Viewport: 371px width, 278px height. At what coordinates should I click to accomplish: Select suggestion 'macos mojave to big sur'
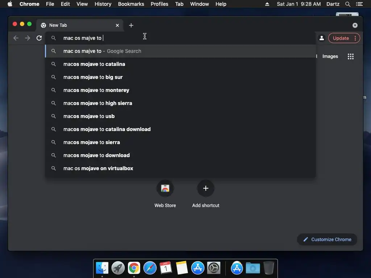pos(180,77)
